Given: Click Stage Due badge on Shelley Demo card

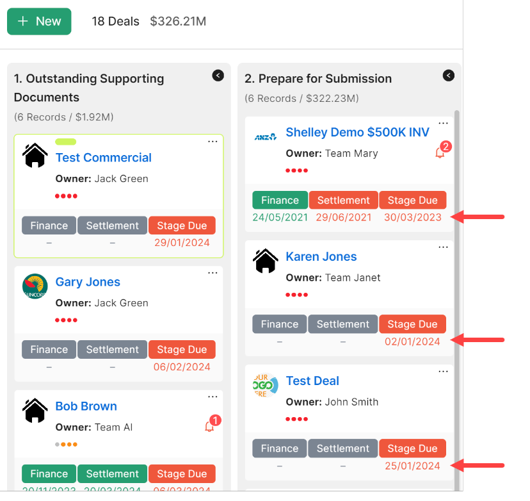Looking at the screenshot, I should (413, 200).
